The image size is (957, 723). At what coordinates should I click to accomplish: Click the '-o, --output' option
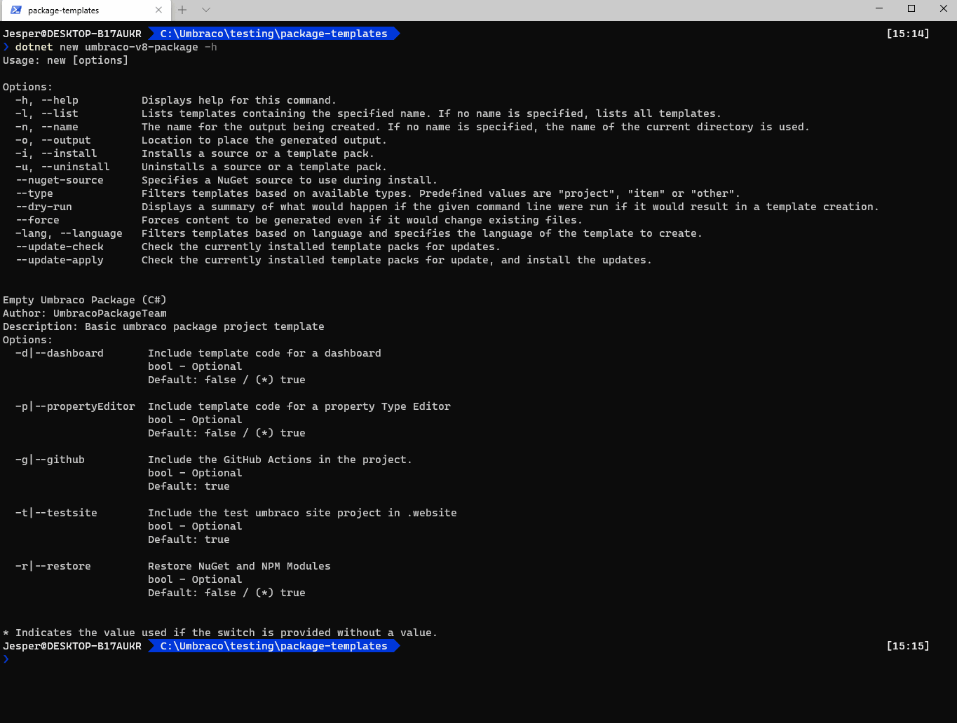click(53, 140)
